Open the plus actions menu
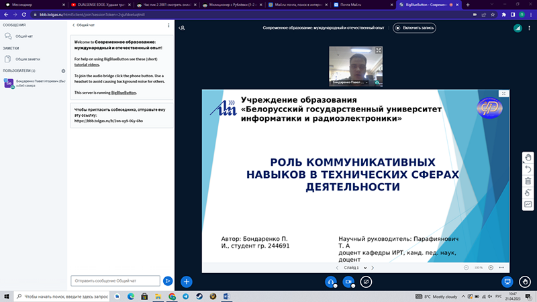Viewport: 537px width, 302px height. click(x=187, y=282)
